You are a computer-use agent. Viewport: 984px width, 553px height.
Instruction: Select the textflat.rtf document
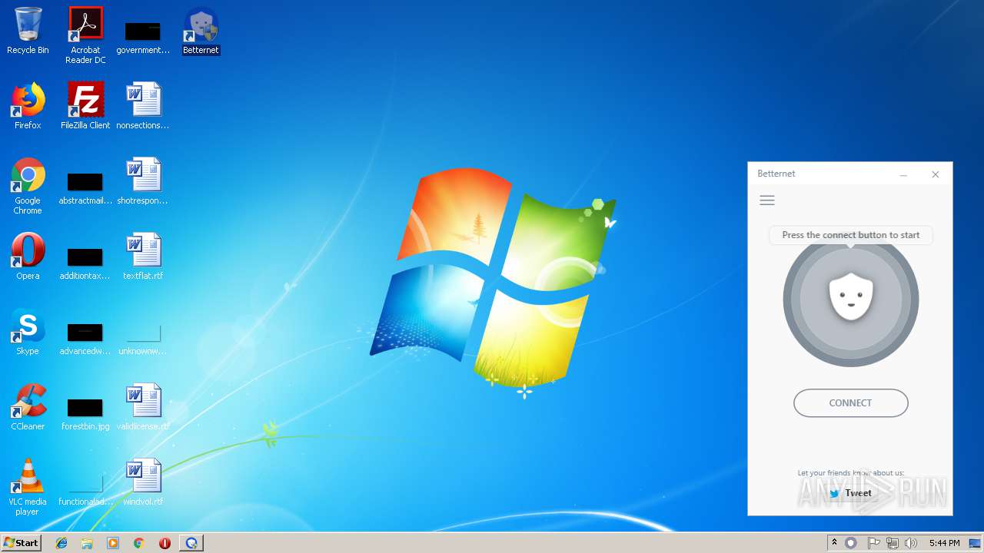point(143,257)
